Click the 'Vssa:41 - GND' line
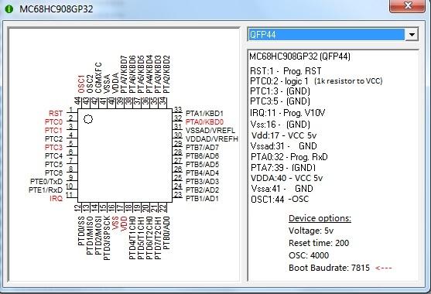 click(x=282, y=189)
